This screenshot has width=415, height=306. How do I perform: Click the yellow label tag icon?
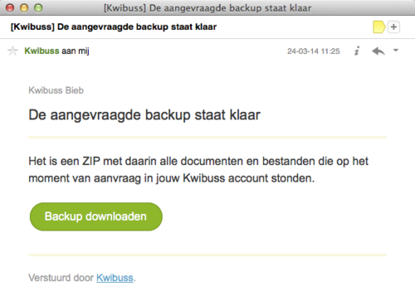[x=379, y=27]
